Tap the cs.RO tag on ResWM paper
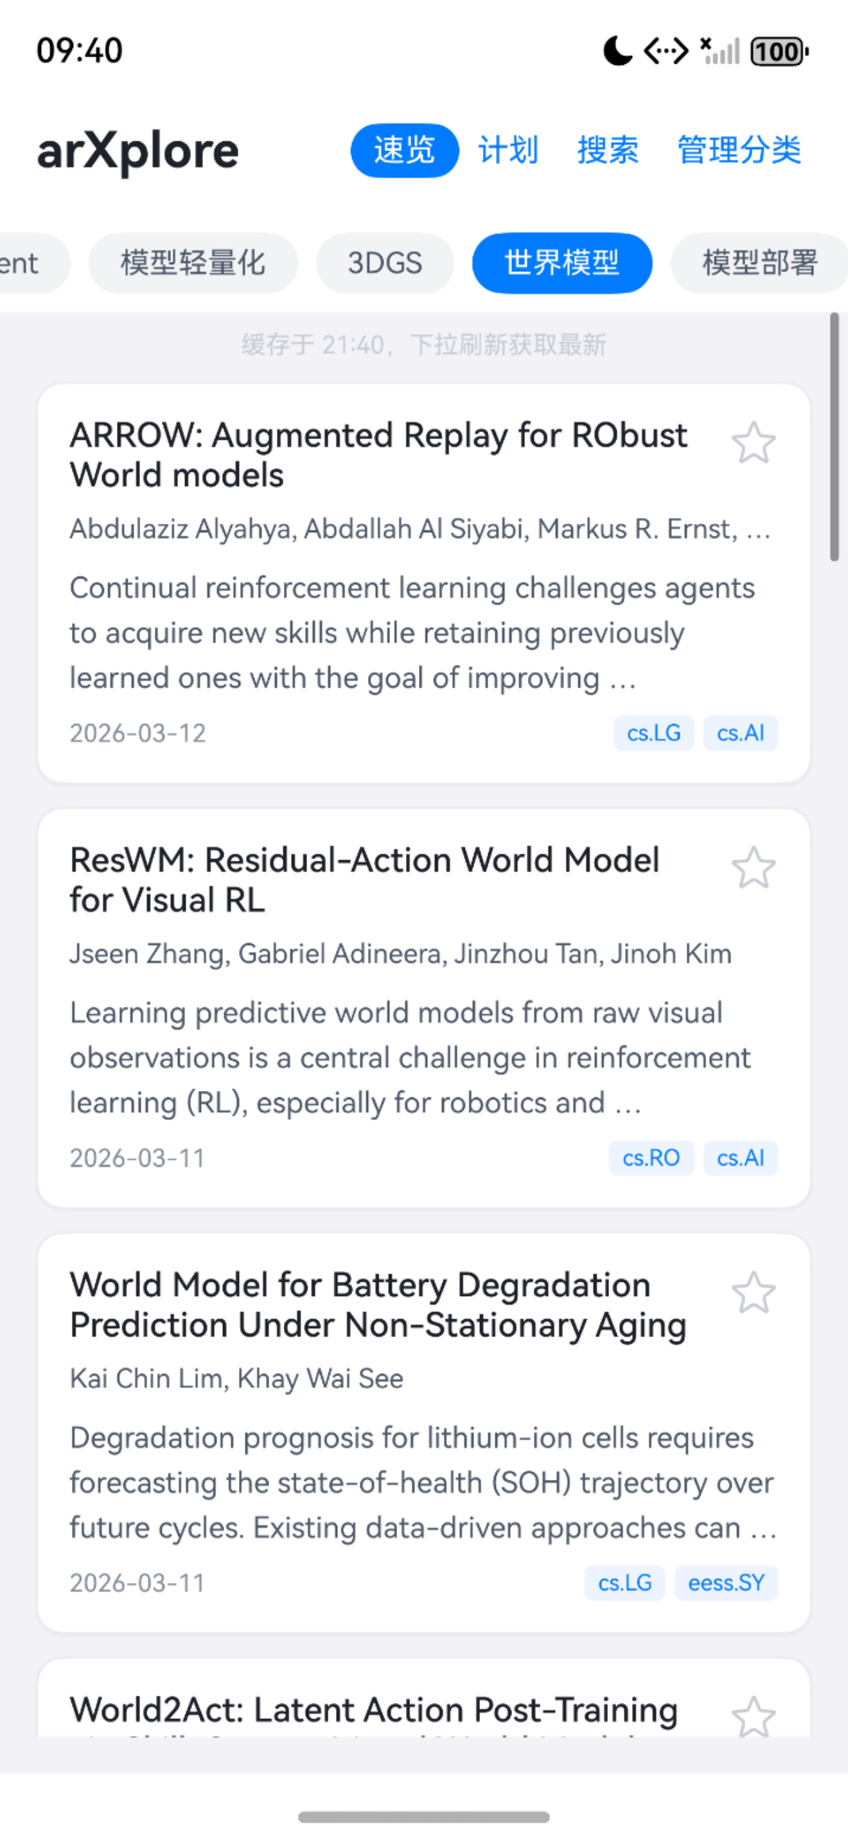The width and height of the screenshot is (848, 1836). (x=651, y=1158)
